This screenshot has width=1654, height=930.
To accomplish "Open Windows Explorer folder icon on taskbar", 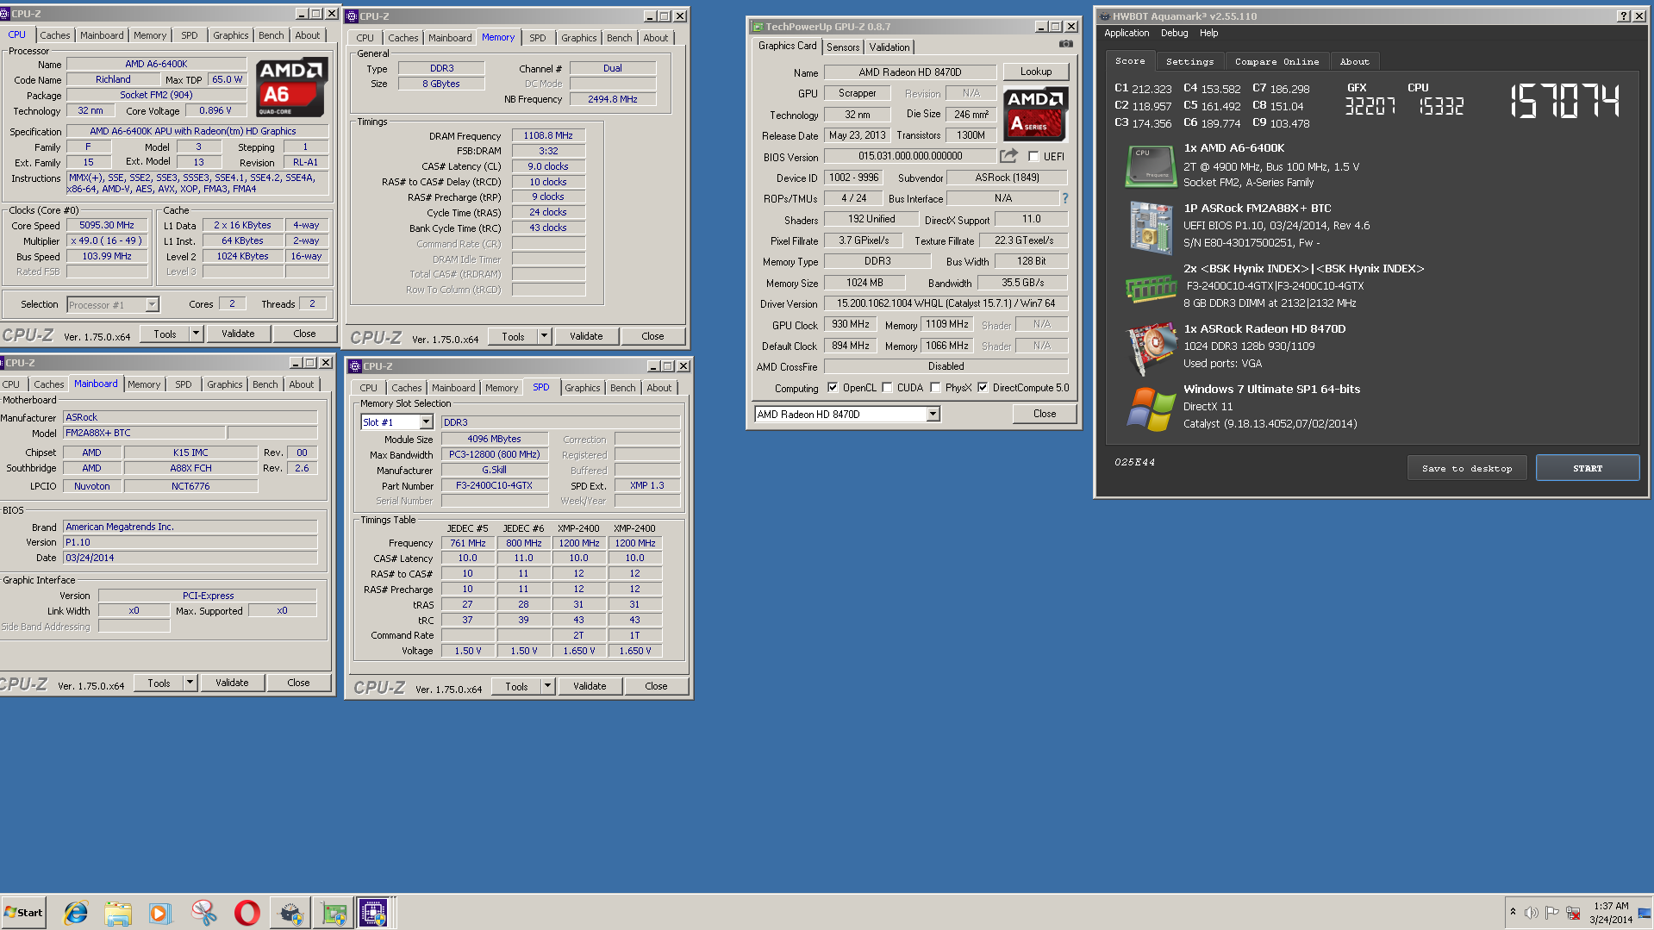I will click(x=118, y=913).
